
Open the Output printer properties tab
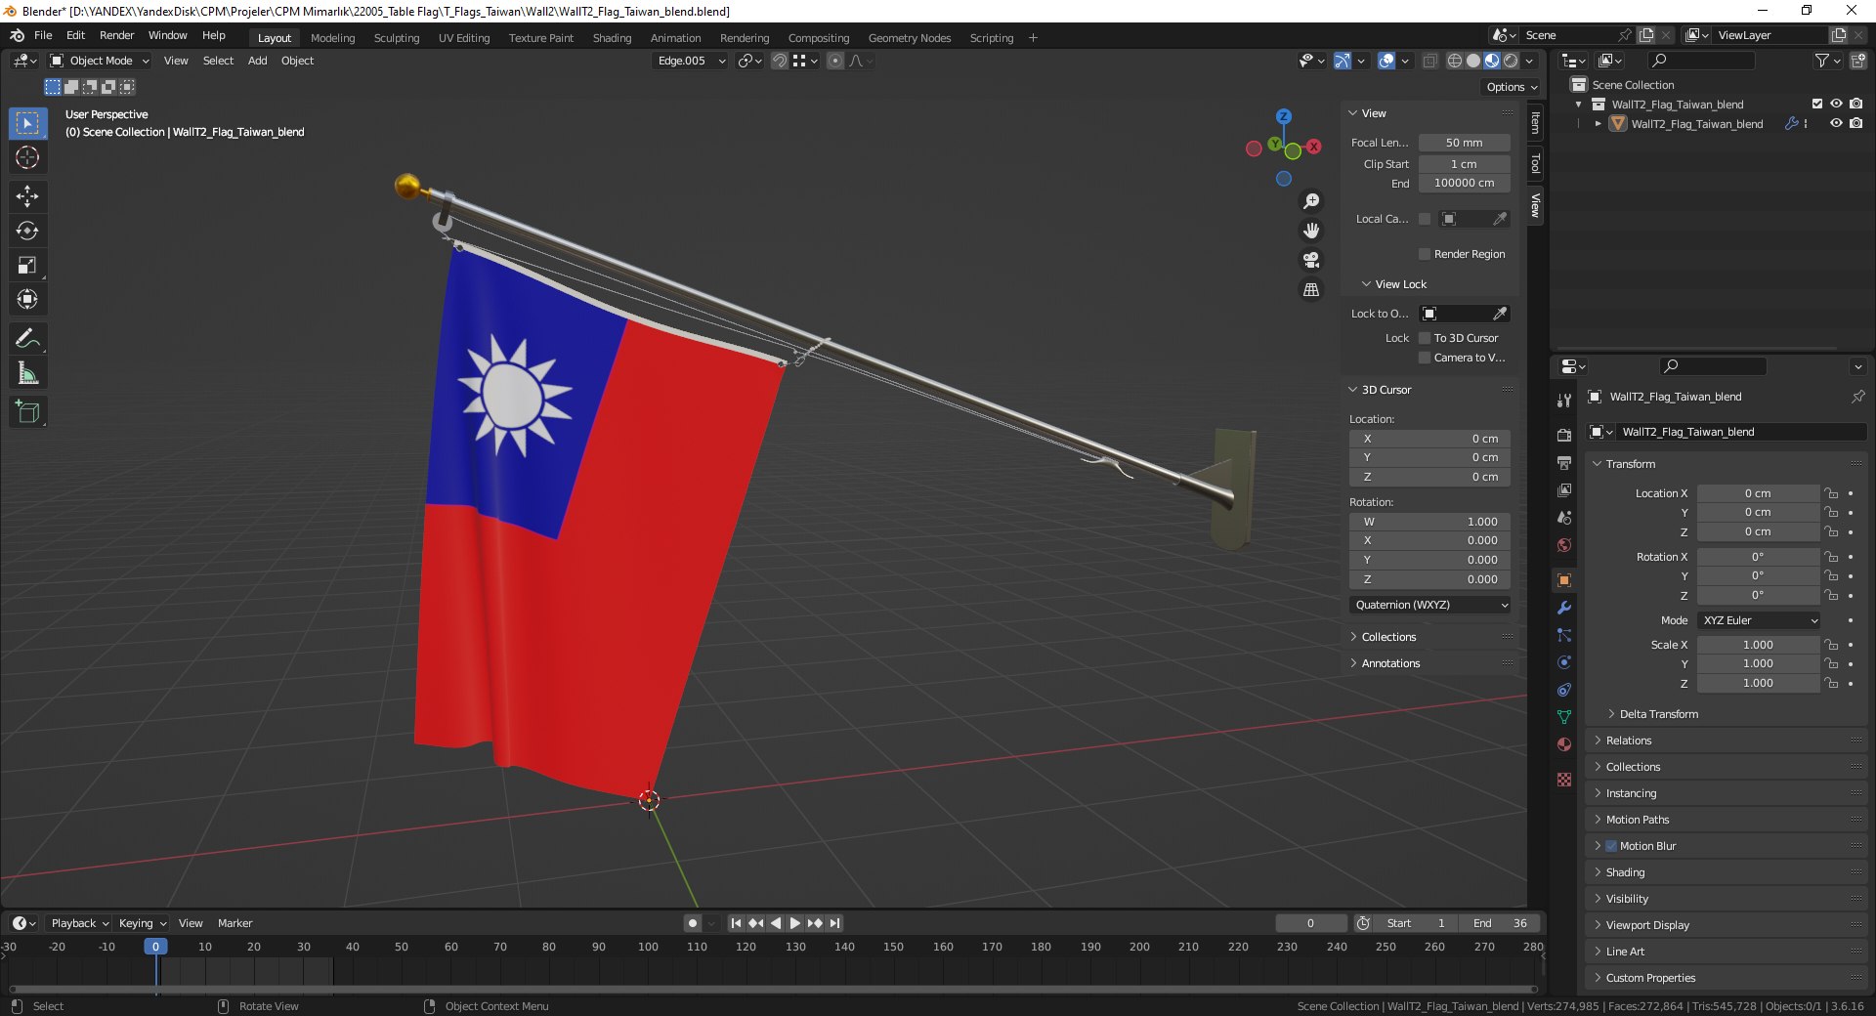pyautogui.click(x=1564, y=462)
